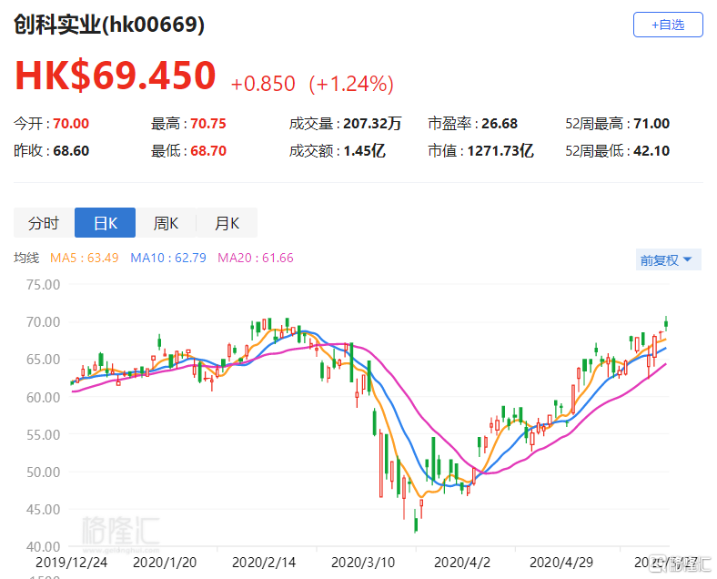The image size is (717, 579).
Task: Select the 日K daily chart tab
Action: [106, 223]
